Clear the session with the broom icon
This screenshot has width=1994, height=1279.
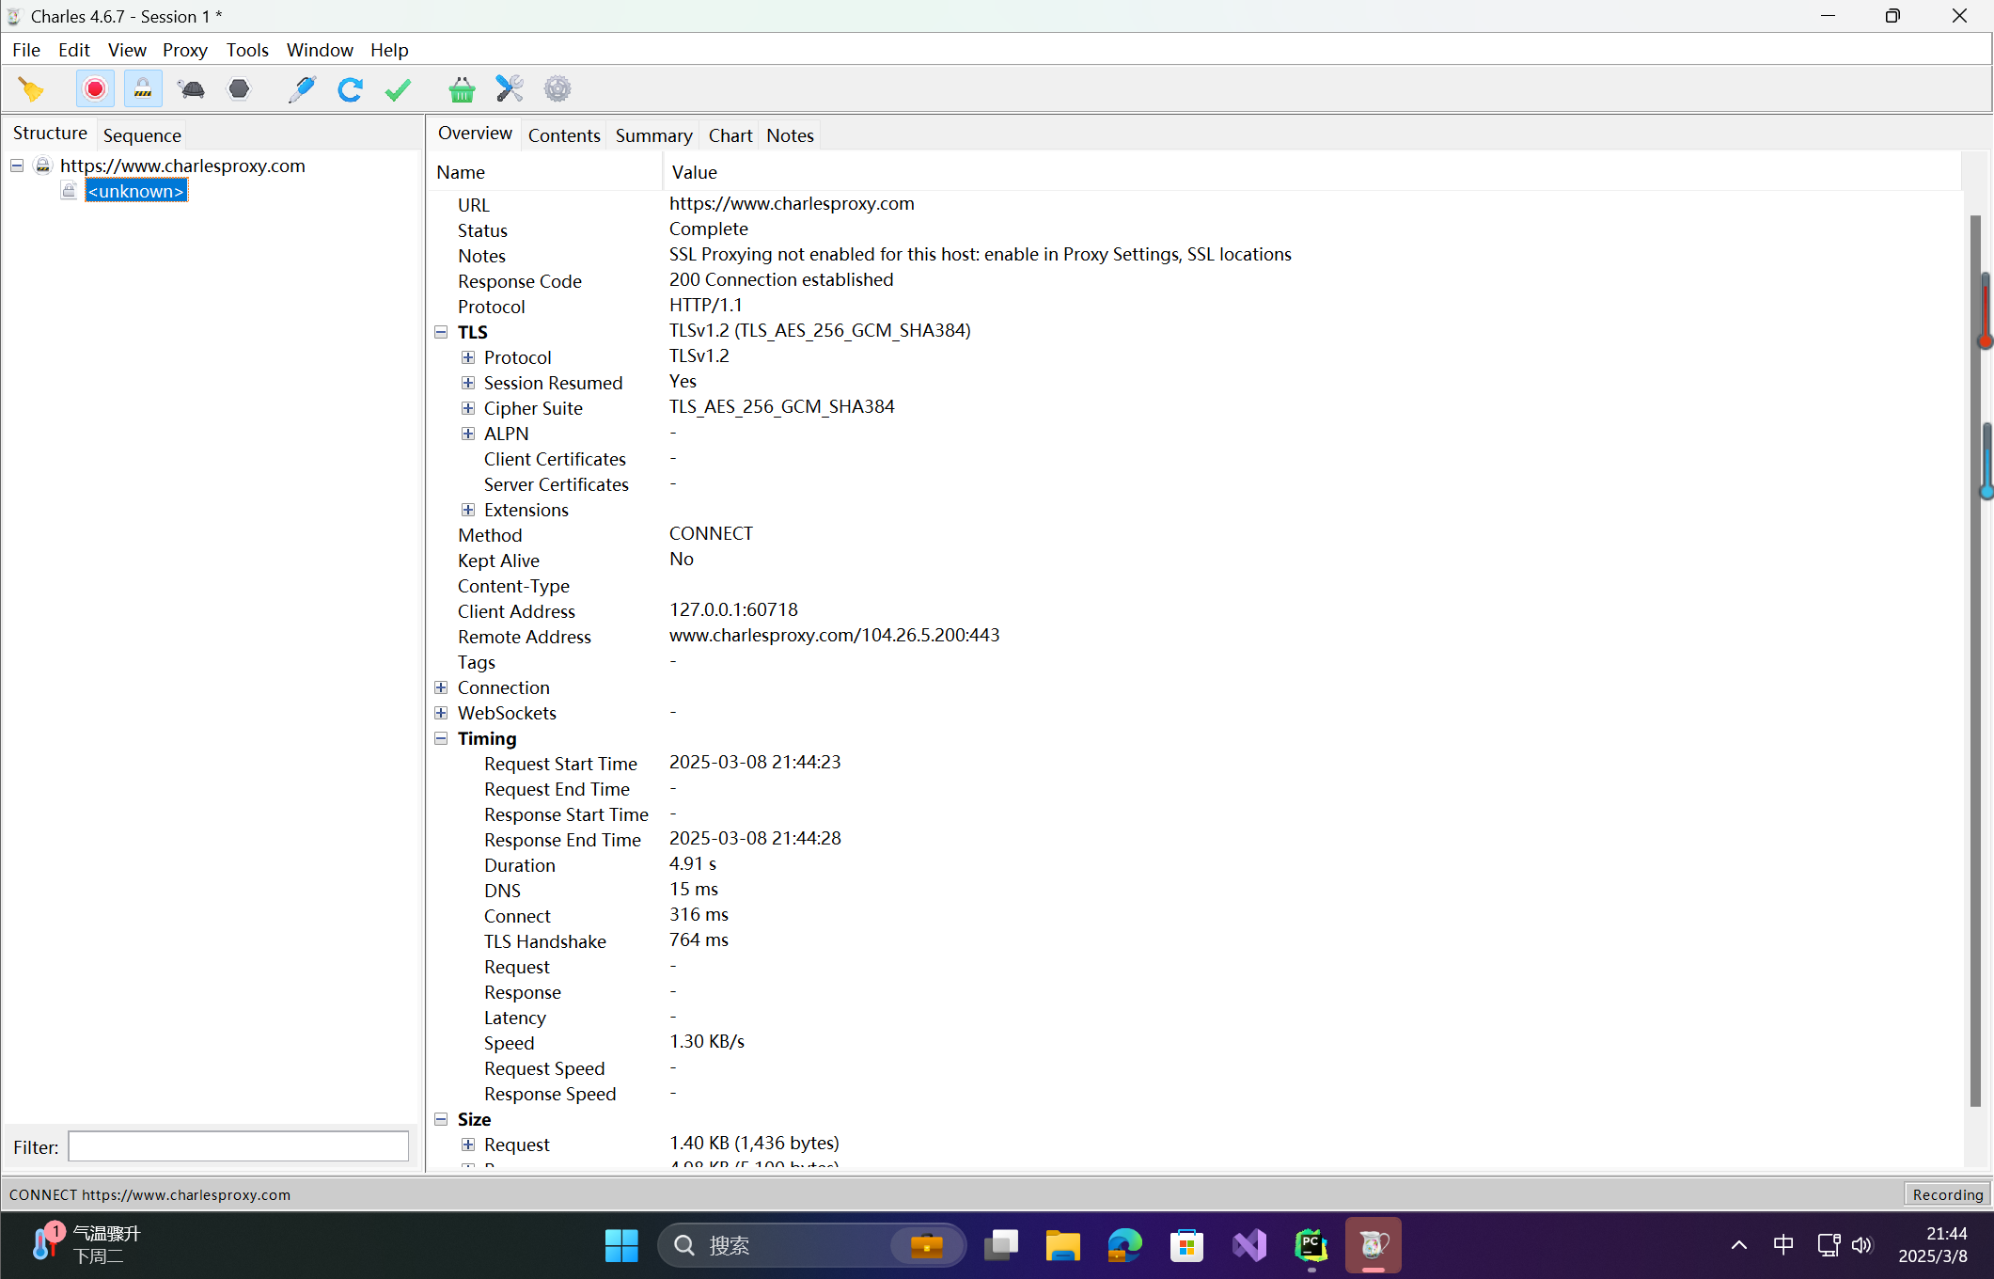click(31, 89)
